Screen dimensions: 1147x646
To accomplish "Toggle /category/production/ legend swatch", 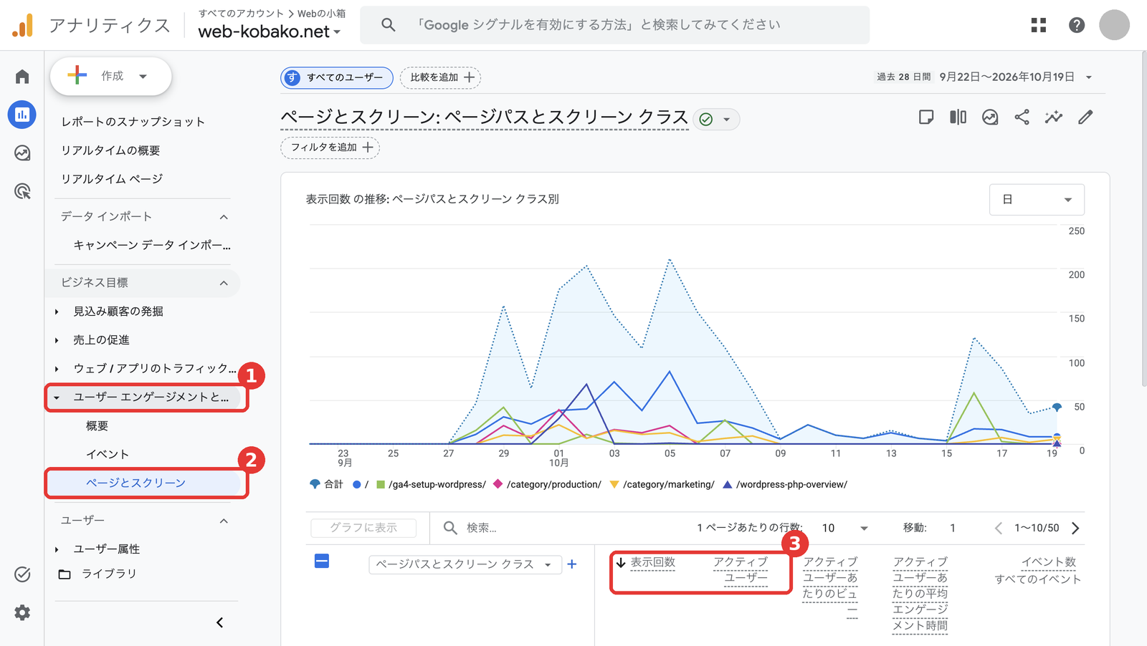I will 498,485.
